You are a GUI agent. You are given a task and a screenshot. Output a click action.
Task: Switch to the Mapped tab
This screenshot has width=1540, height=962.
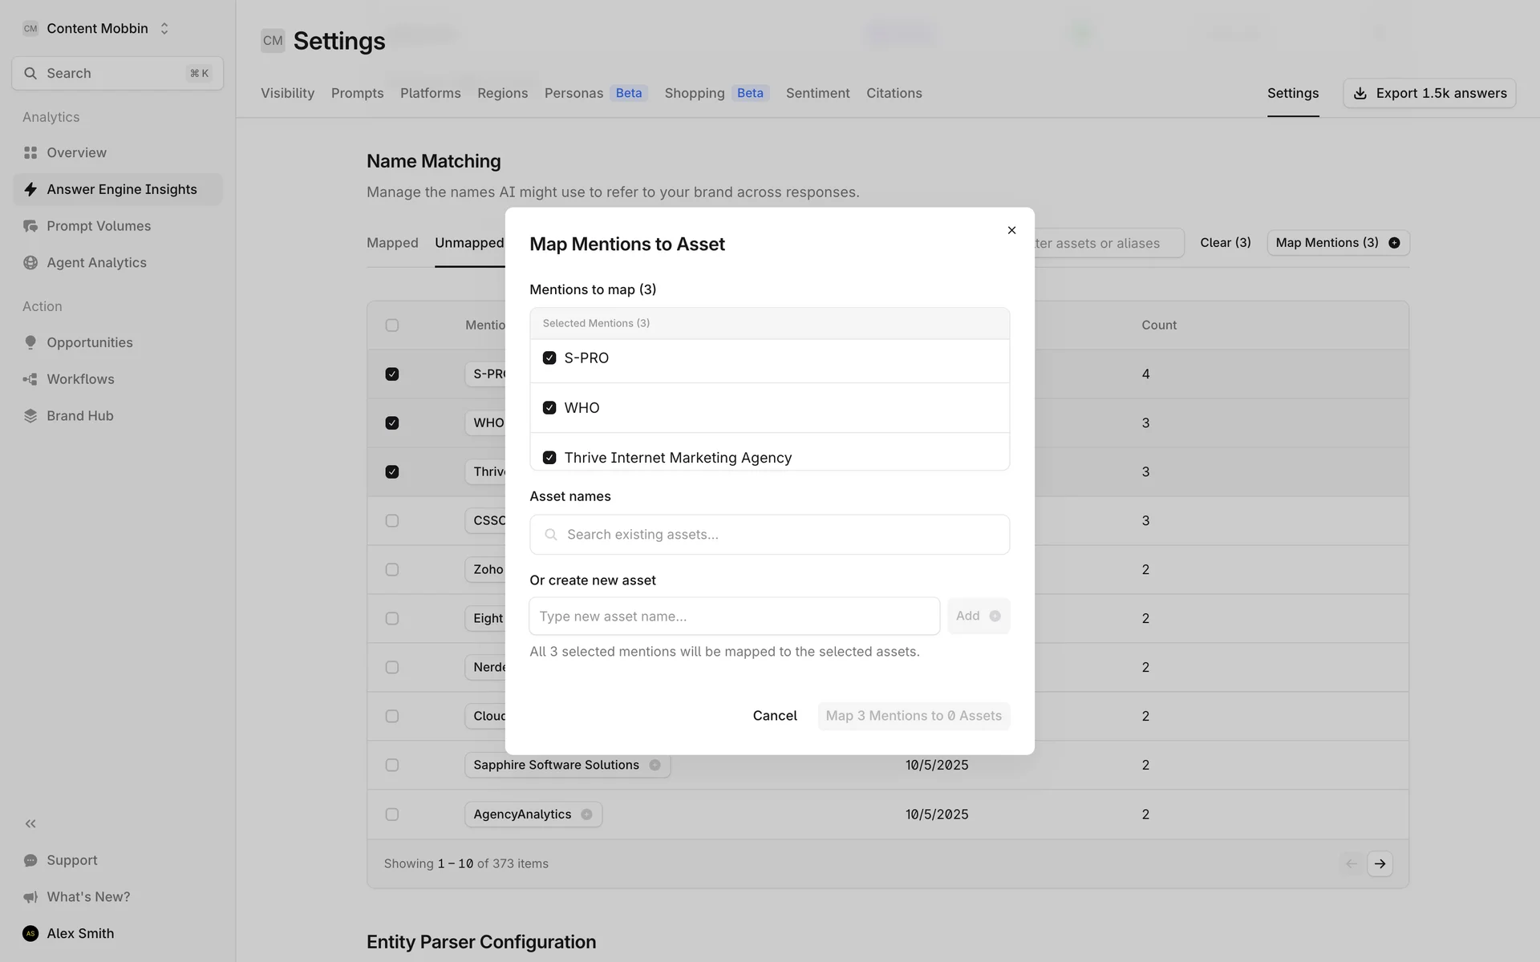(x=392, y=243)
